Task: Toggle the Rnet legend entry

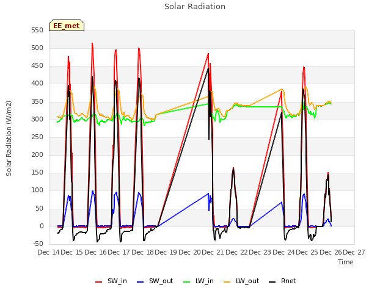Action: point(282,281)
